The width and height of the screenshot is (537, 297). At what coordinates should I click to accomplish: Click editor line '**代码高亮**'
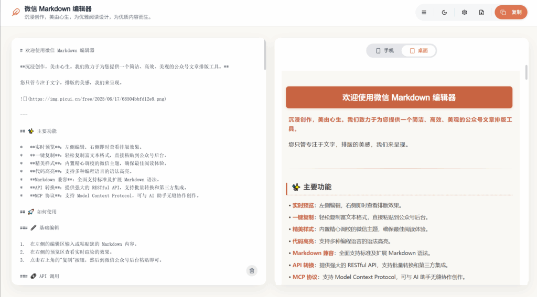76,171
